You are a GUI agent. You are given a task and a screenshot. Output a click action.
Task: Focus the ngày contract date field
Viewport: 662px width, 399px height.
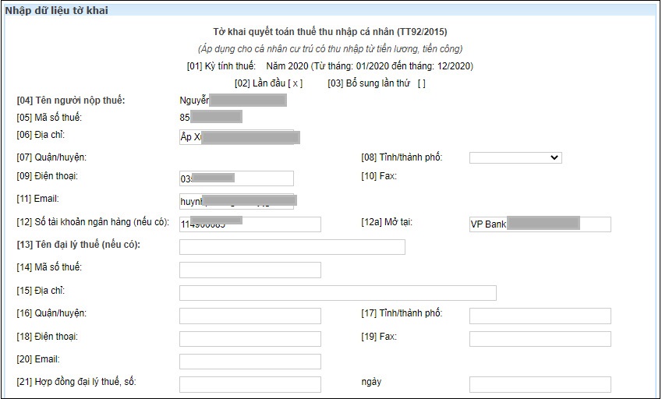tap(540, 384)
